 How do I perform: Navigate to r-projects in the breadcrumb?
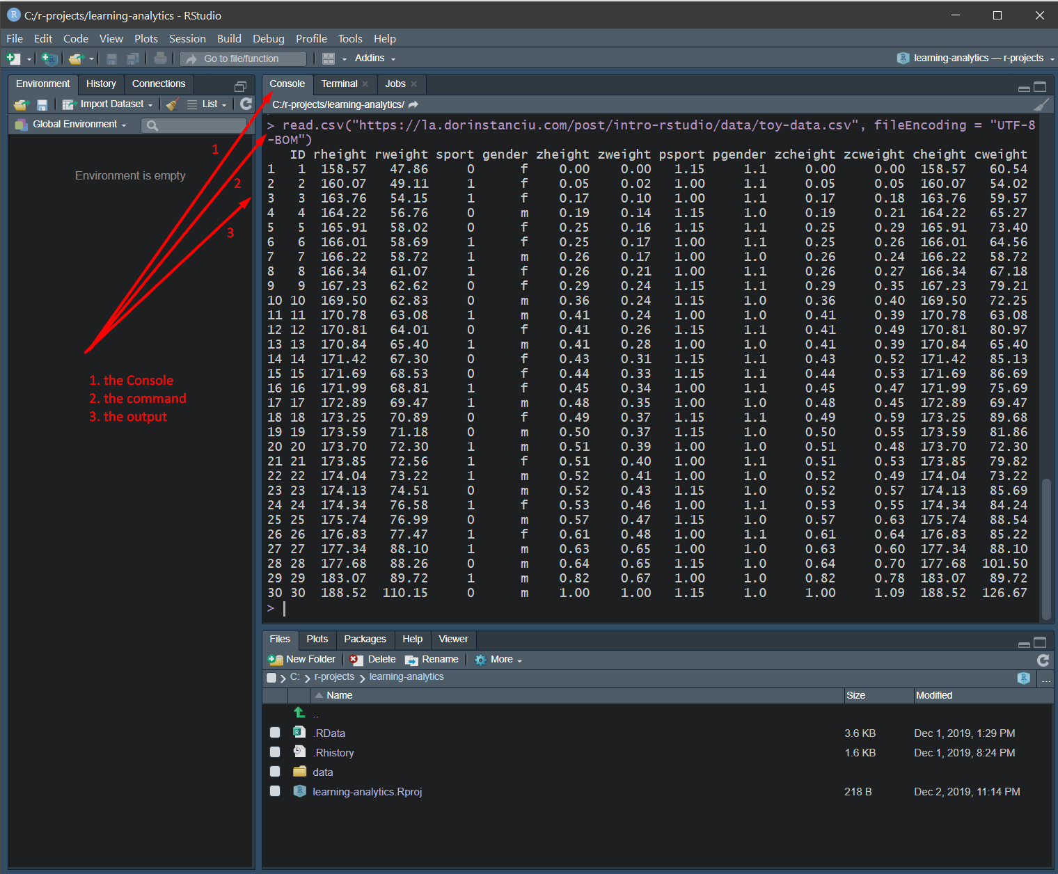pos(334,677)
